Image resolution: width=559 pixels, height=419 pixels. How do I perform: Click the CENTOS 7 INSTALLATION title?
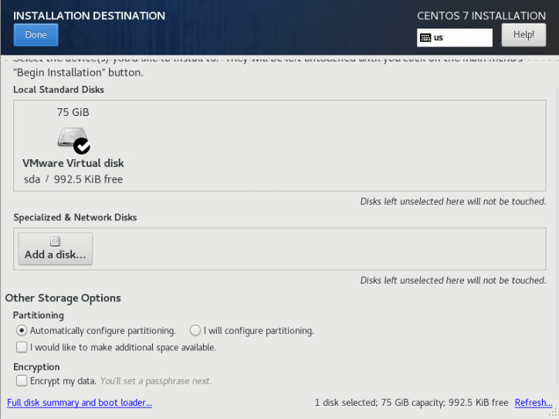coord(481,15)
